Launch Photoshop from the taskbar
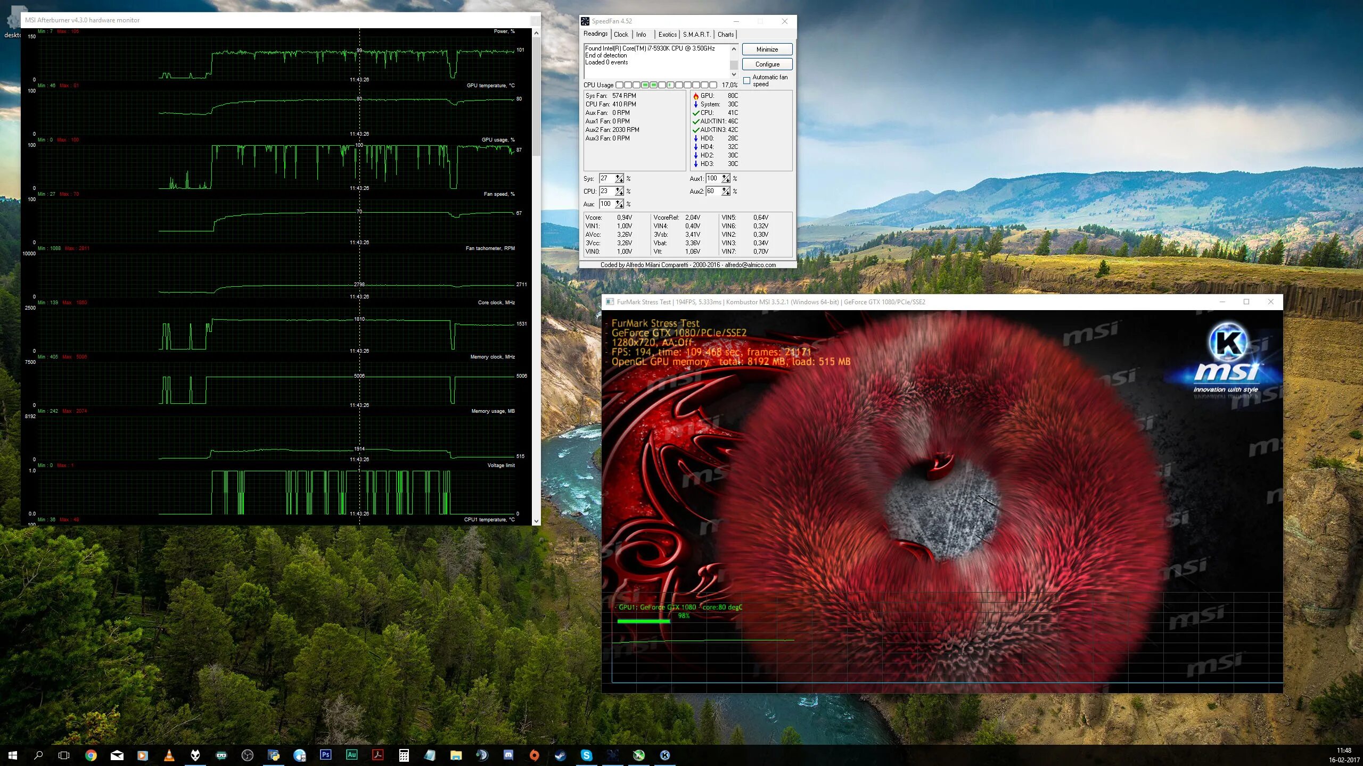Screen dimensions: 1363x766 coord(326,755)
